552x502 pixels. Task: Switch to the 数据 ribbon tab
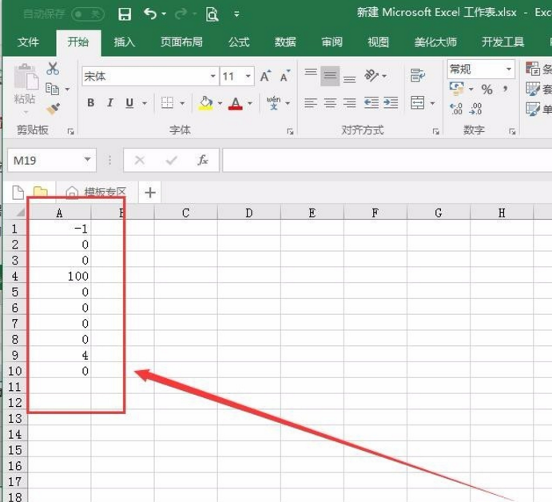285,42
